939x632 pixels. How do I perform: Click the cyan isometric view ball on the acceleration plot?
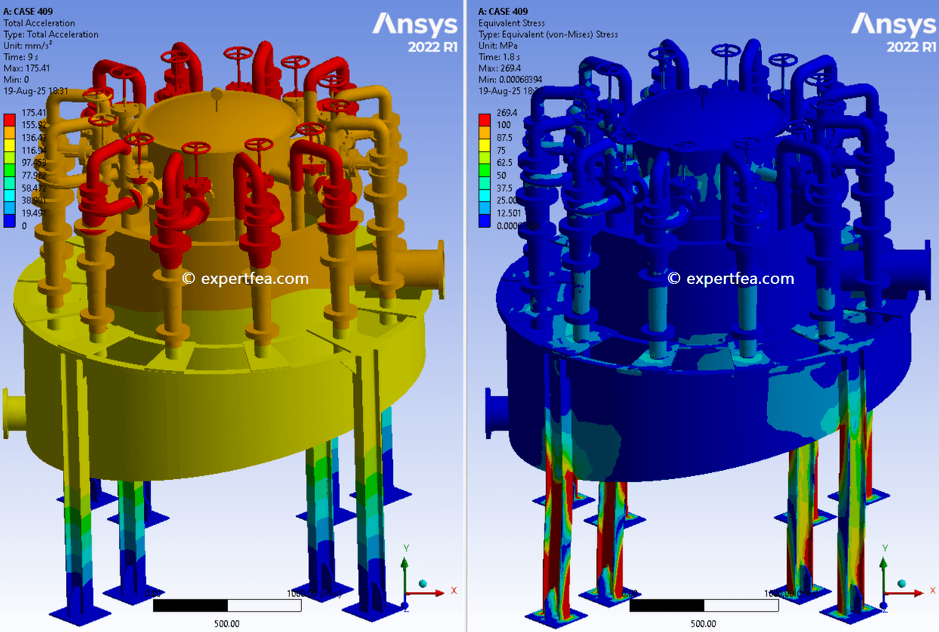(x=423, y=583)
